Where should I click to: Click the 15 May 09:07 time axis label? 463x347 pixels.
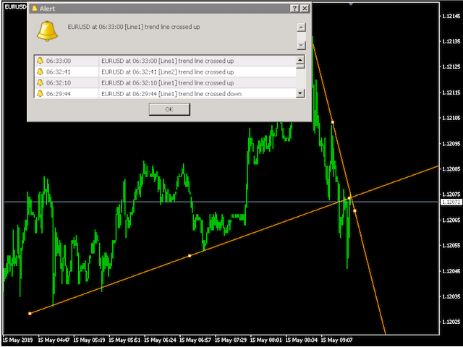click(x=336, y=340)
